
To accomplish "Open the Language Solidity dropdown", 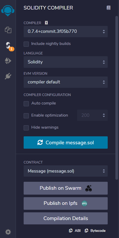I will click(x=66, y=62).
